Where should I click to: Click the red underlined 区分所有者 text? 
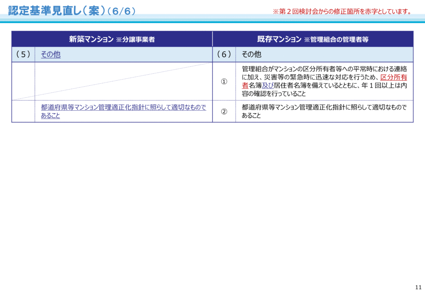(x=393, y=77)
